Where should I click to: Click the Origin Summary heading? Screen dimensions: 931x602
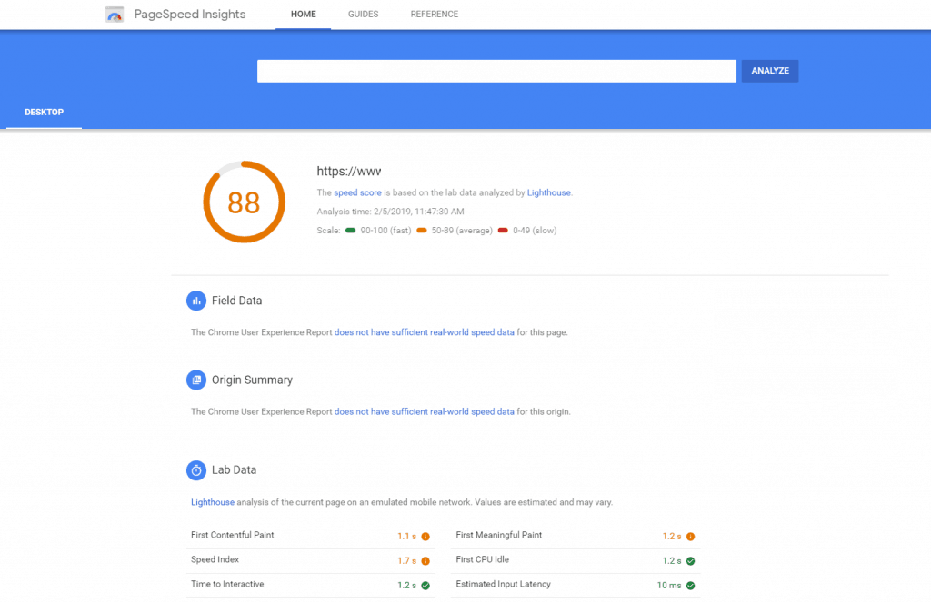(x=253, y=380)
